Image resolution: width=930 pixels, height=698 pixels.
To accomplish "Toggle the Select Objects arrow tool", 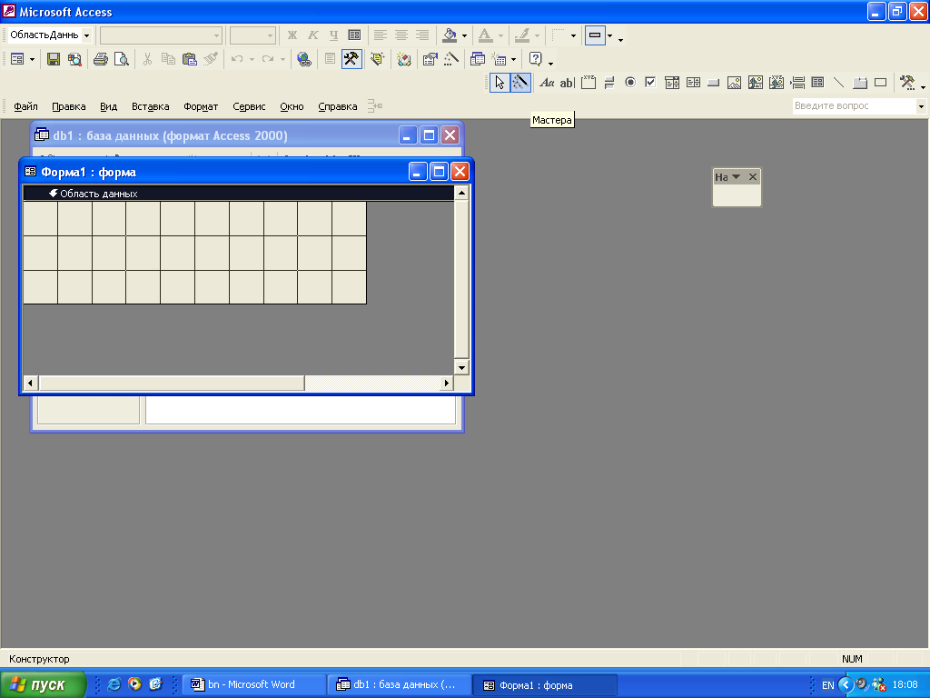I will [500, 83].
